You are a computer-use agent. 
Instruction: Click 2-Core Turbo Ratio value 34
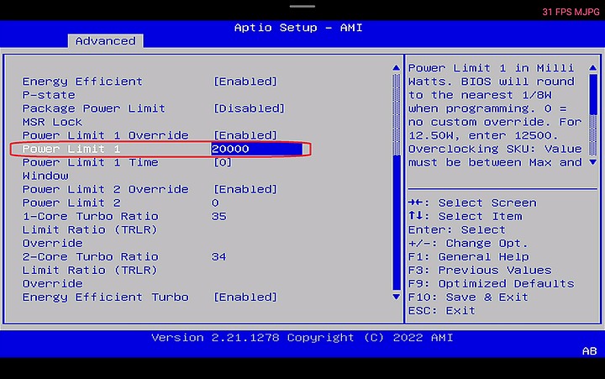tap(218, 257)
